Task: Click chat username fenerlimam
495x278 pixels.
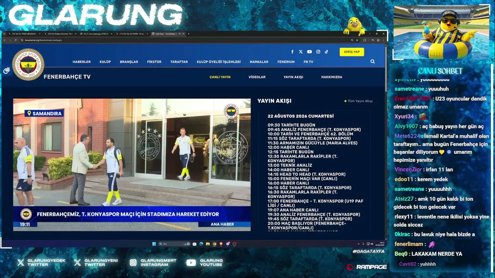Action: point(409,244)
